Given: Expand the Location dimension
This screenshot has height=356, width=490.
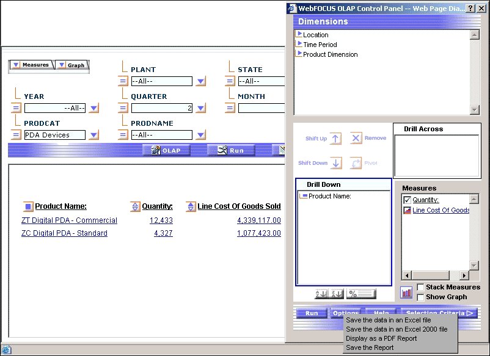Looking at the screenshot, I should click(299, 34).
